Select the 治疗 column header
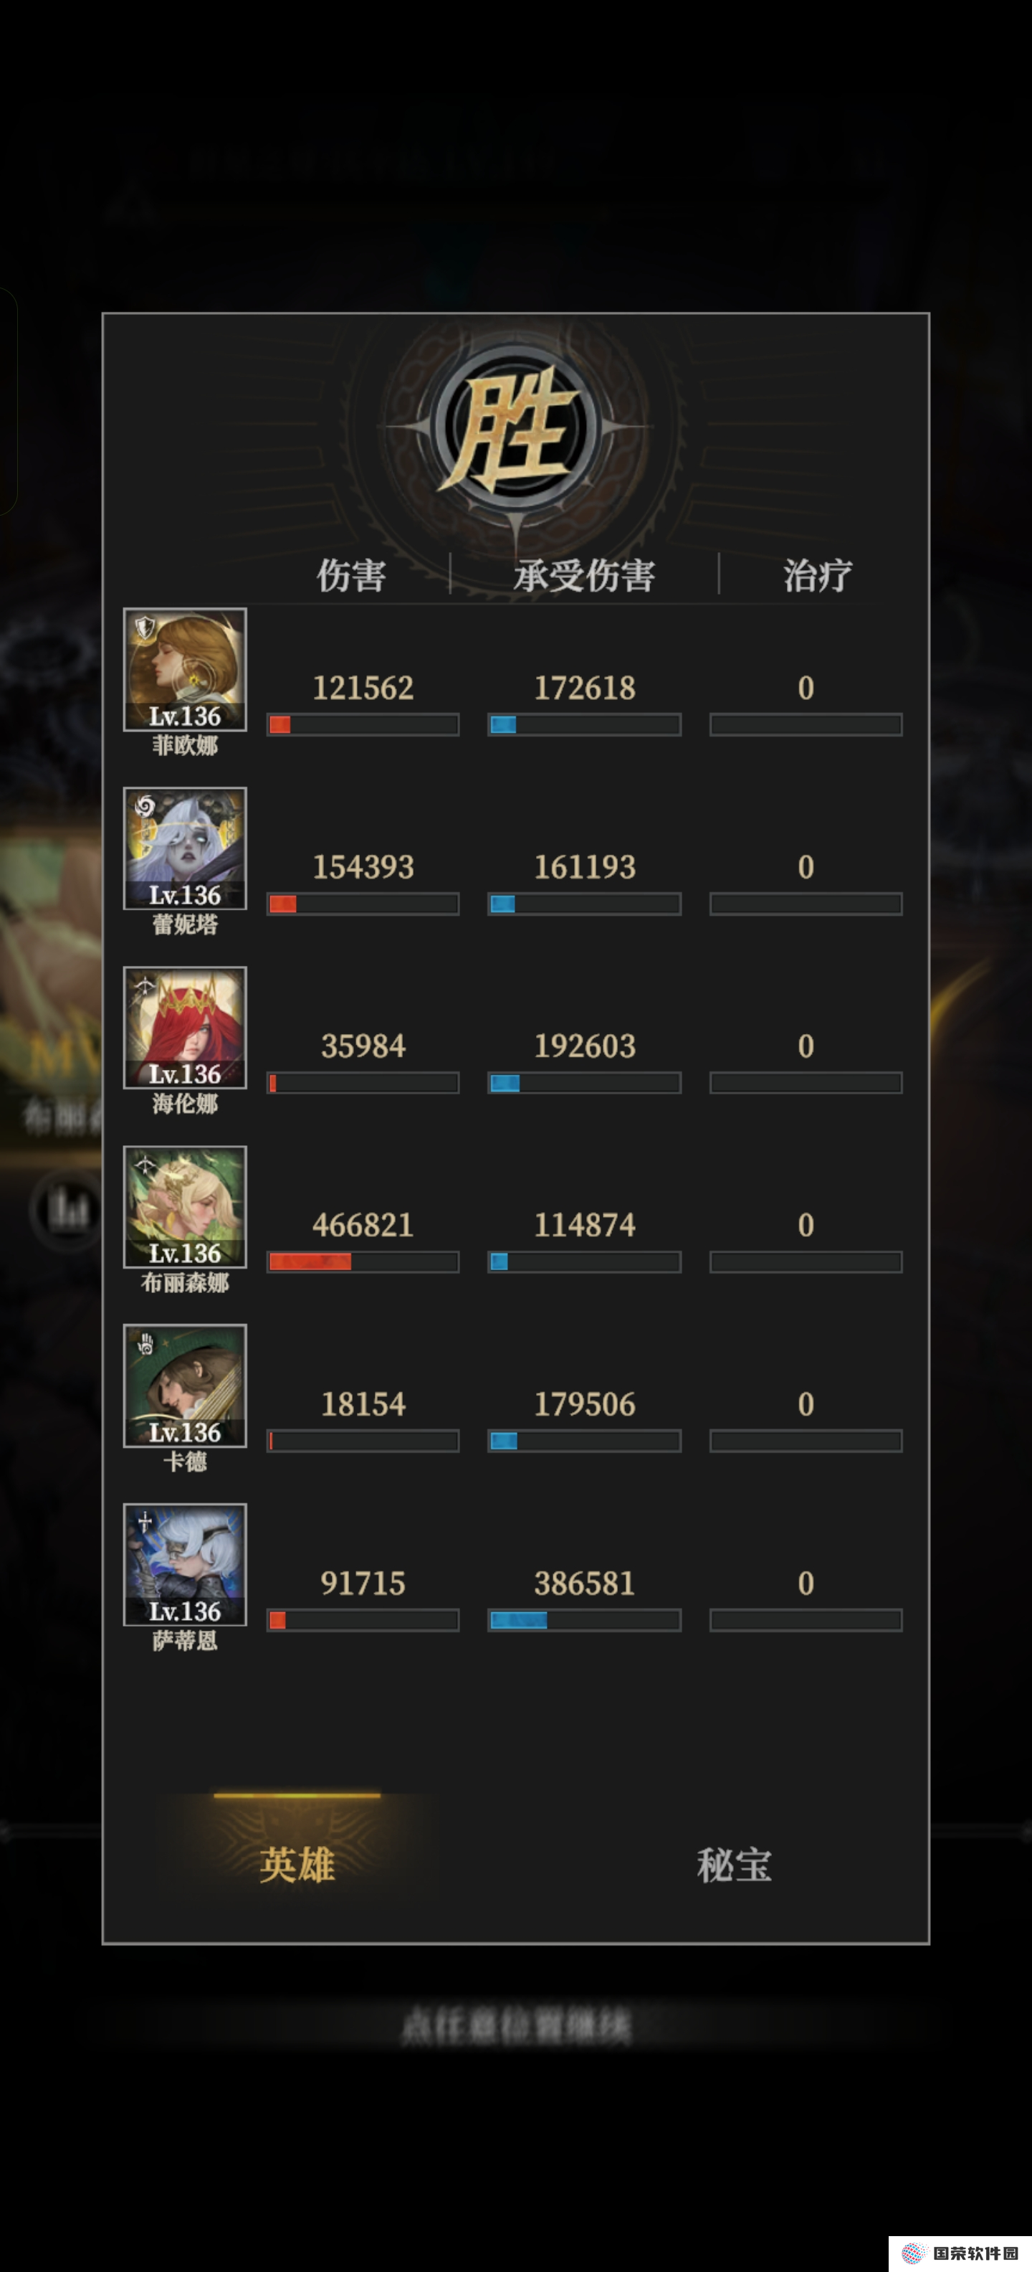1032x2272 pixels. point(817,575)
